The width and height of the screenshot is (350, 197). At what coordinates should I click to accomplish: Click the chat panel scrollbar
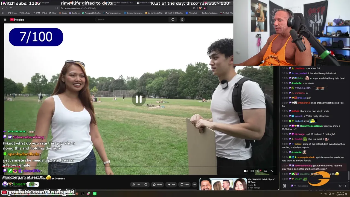(349, 175)
